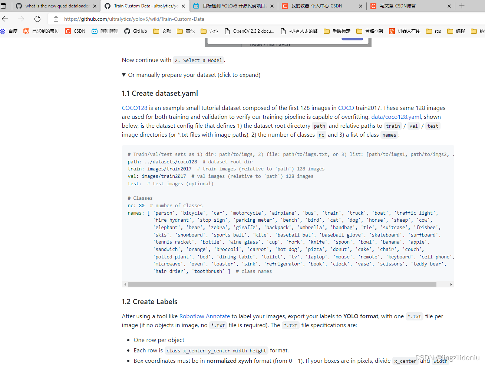Close the 'Train Custom Data' tab
The width and height of the screenshot is (485, 365).
(183, 6)
